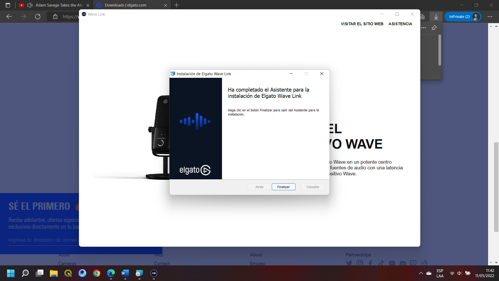Open Microsoft Word from taskbar
The image size is (499, 281).
[x=125, y=273]
